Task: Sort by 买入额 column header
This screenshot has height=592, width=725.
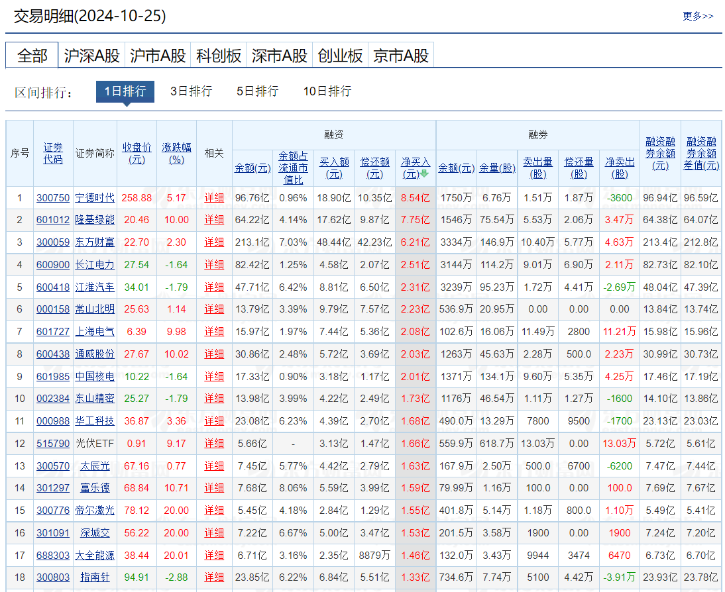Action: (334, 168)
